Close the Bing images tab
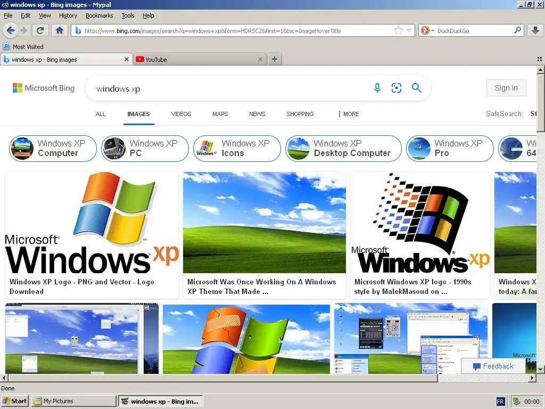Image resolution: width=545 pixels, height=409 pixels. pyautogui.click(x=127, y=59)
